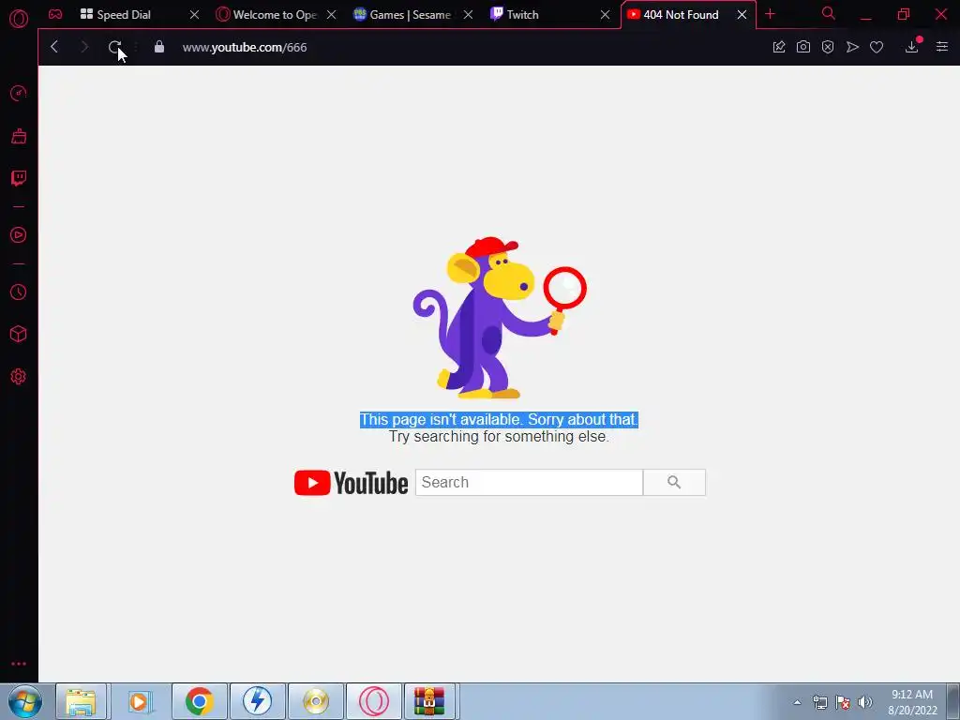
Task: Go back to previous page
Action: [54, 47]
